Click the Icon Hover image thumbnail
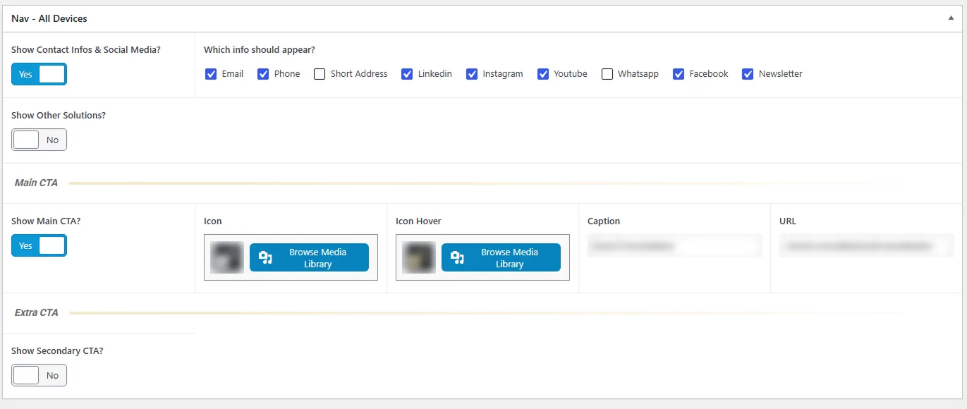 419,257
